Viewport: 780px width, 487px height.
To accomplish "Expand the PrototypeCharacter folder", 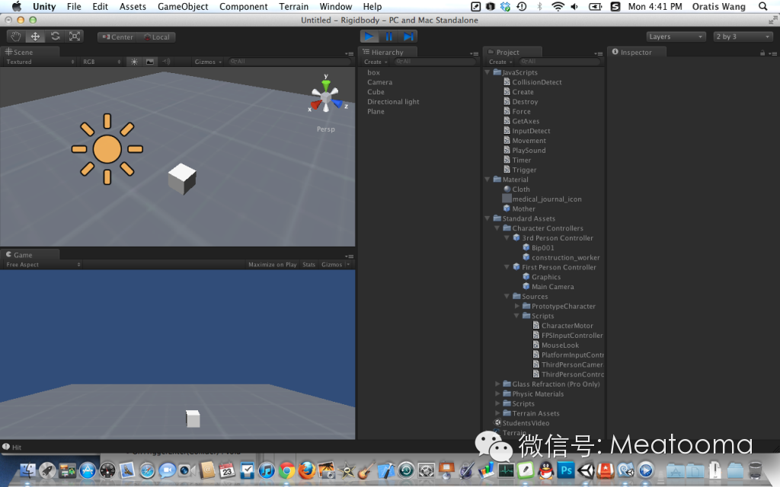I will 517,306.
